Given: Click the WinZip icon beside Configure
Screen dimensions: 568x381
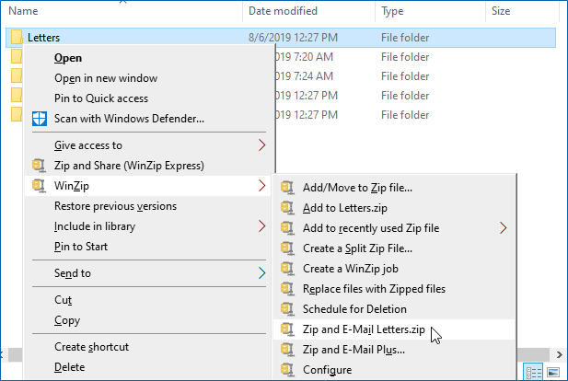Looking at the screenshot, I should (287, 370).
